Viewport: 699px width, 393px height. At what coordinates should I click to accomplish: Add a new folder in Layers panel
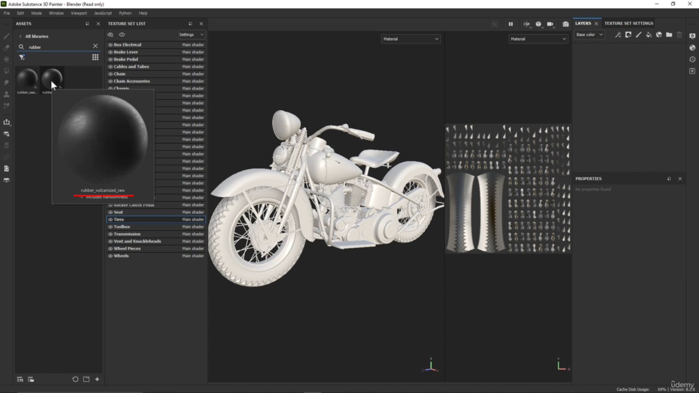(669, 35)
